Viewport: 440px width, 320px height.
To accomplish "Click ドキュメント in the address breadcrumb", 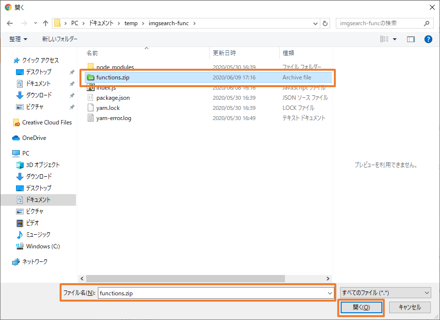I will (101, 23).
